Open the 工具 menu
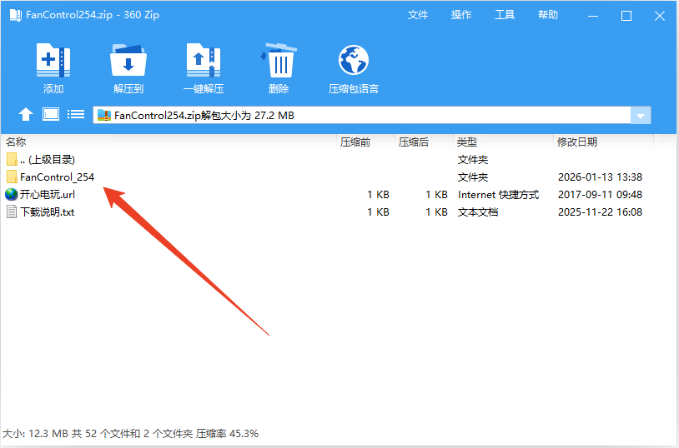Image resolution: width=679 pixels, height=448 pixels. tap(505, 15)
